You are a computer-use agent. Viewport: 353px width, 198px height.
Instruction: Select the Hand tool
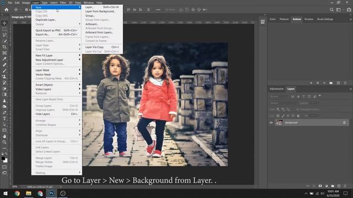click(4, 136)
